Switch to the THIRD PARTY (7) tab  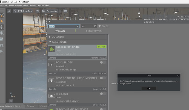[x=93, y=31]
